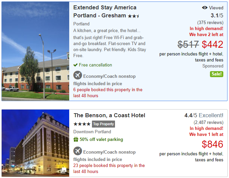Open the 375 reviews link
The image size is (229, 178).
tap(210, 22)
